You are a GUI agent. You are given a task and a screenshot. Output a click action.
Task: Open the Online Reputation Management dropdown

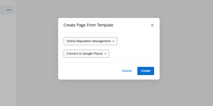(90, 41)
